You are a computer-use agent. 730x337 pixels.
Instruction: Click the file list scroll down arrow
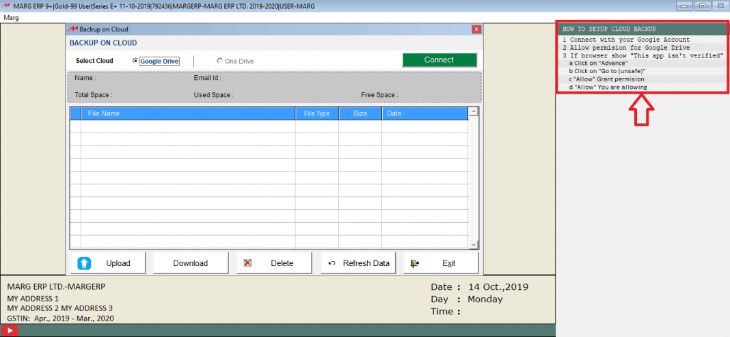click(472, 245)
